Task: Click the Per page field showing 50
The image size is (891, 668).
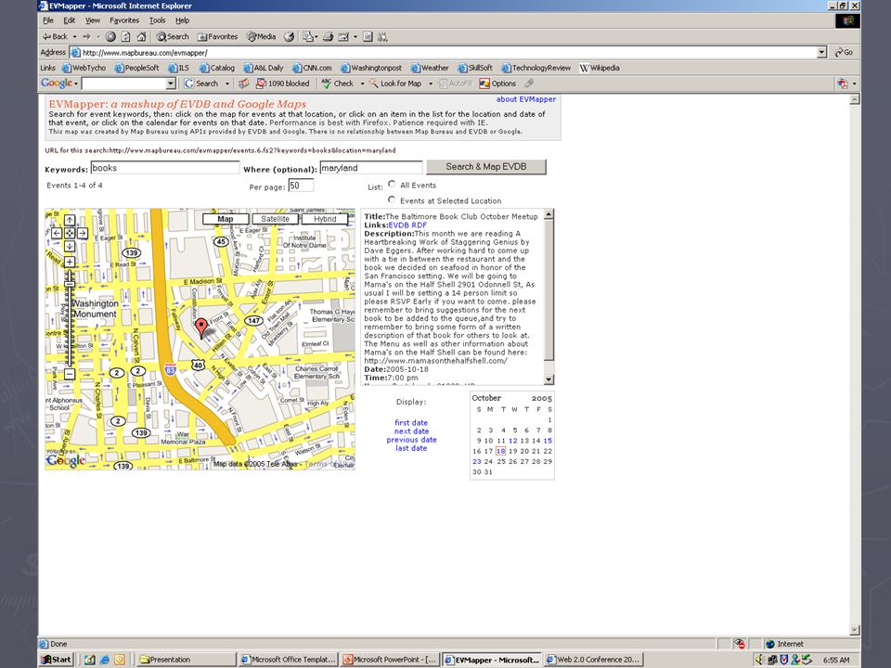Action: coord(301,186)
